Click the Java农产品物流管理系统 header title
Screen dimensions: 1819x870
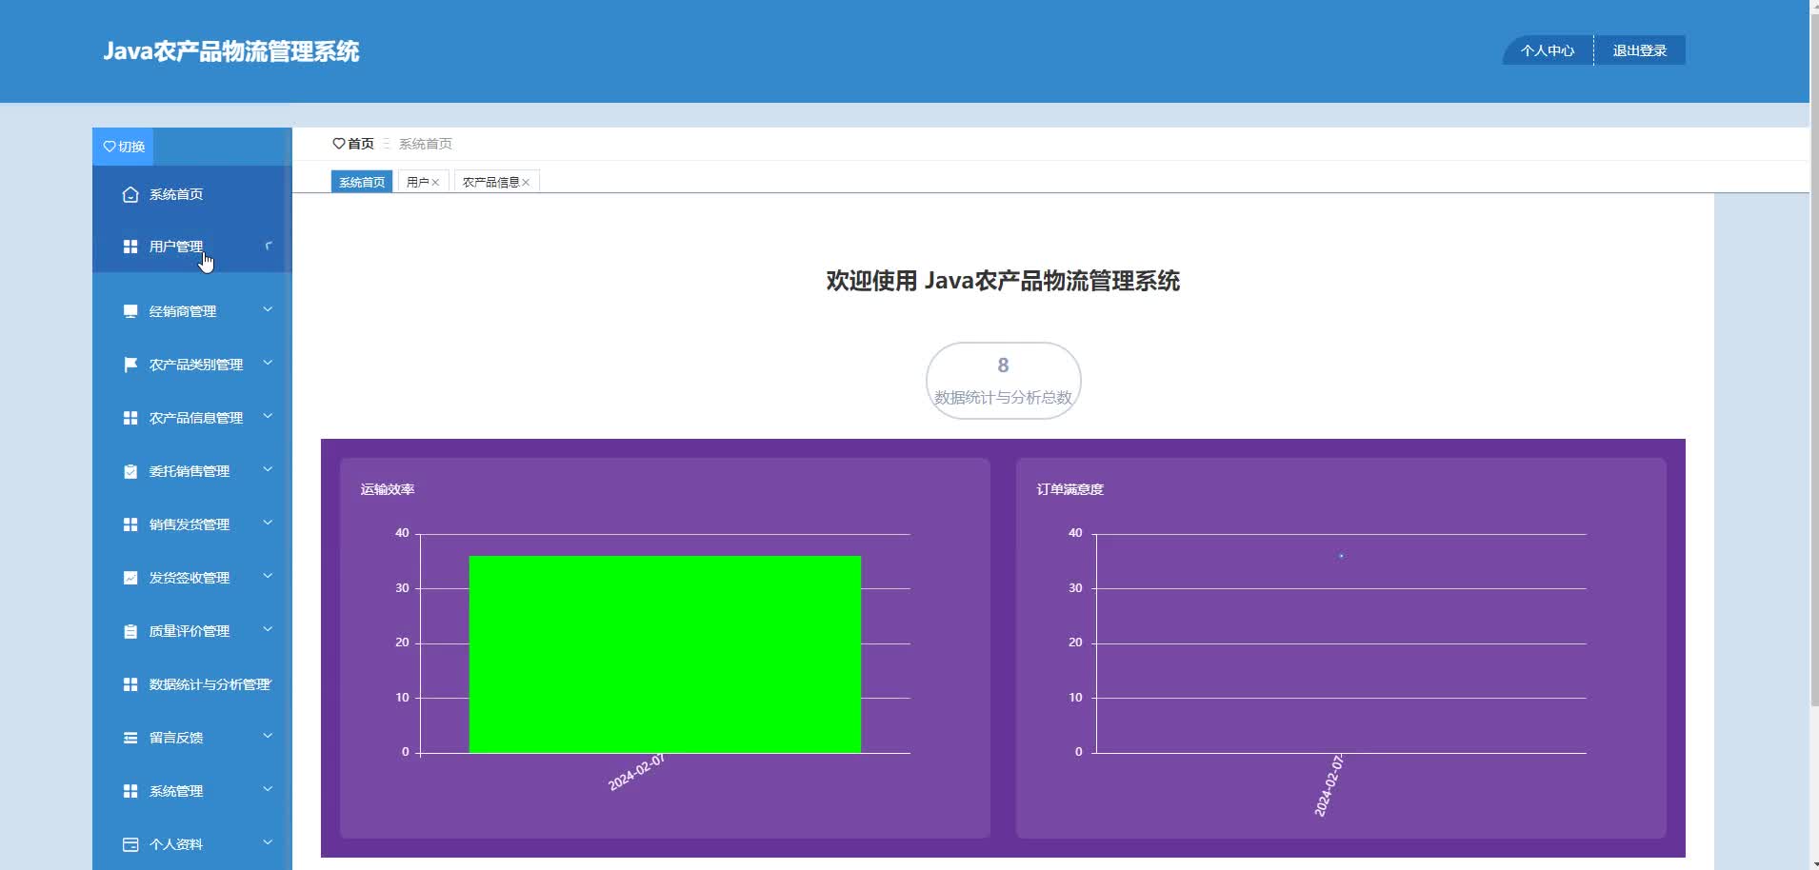(x=231, y=51)
